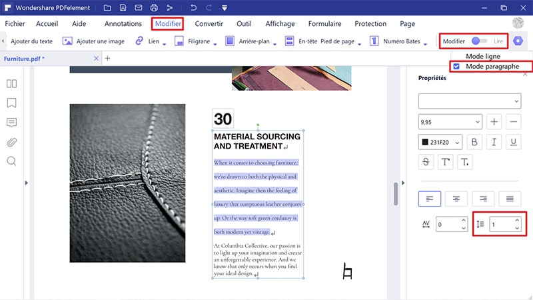533x300 pixels.
Task: Open the 231F20 text color picker
Action: coord(440,142)
